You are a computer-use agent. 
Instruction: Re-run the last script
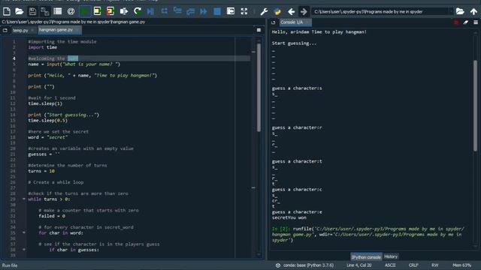pyautogui.click(x=138, y=12)
